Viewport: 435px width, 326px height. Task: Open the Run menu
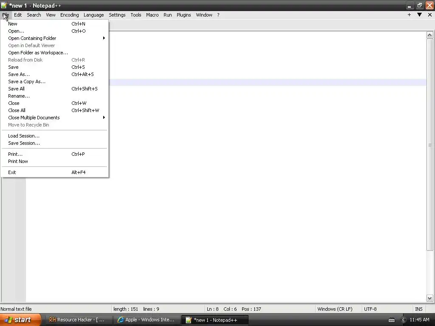tap(167, 15)
